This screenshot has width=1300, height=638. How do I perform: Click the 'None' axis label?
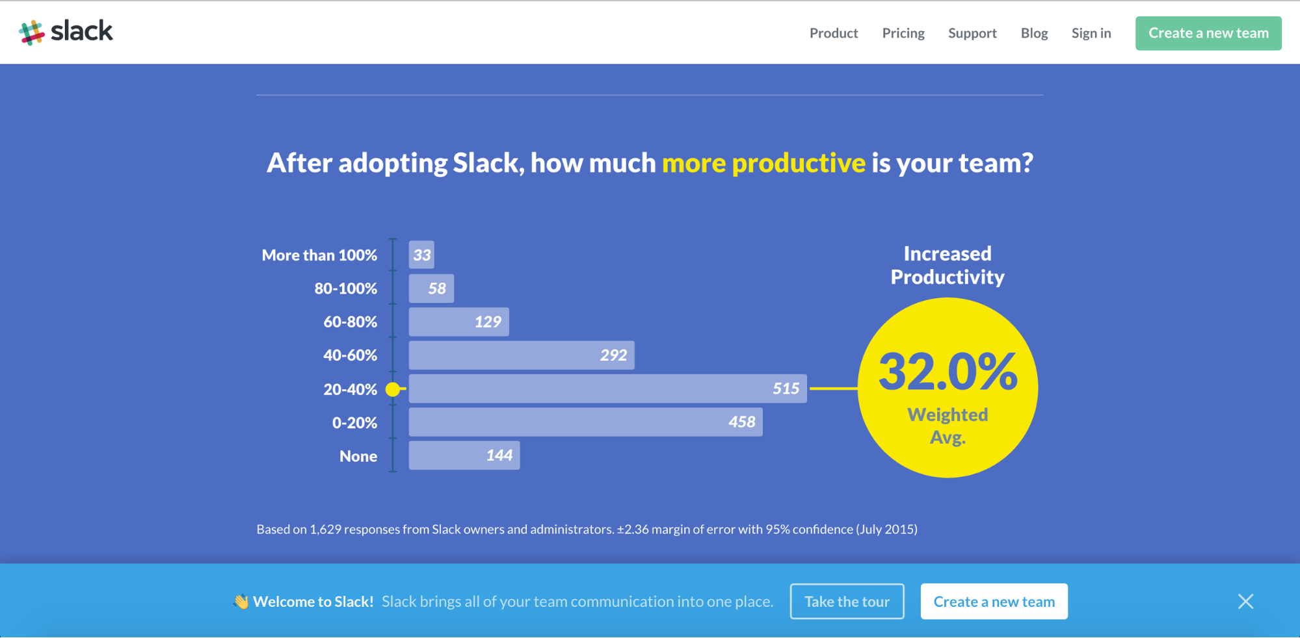[x=358, y=456]
